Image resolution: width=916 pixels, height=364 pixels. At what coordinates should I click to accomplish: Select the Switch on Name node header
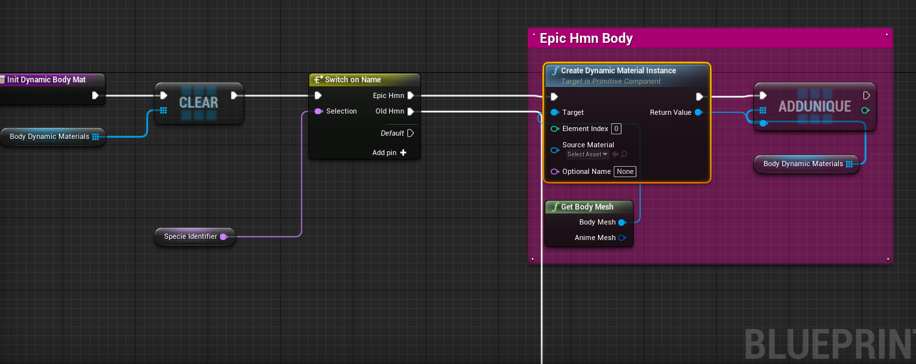(x=352, y=80)
